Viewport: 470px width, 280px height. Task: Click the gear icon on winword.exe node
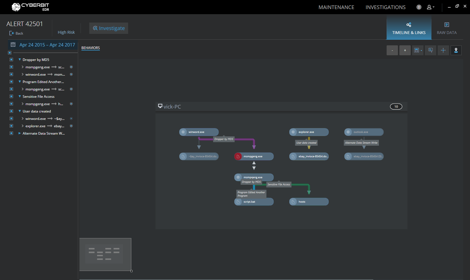[x=183, y=132]
